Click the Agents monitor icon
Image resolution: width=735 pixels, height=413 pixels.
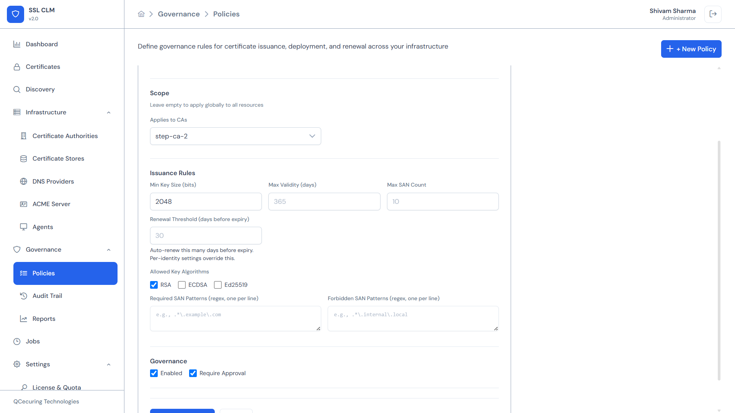(24, 227)
